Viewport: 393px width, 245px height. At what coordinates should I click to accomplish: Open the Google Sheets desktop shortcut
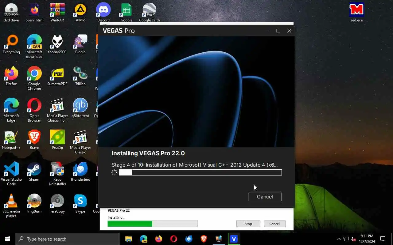126,13
